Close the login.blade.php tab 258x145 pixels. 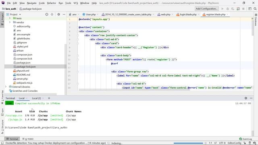(199, 14)
